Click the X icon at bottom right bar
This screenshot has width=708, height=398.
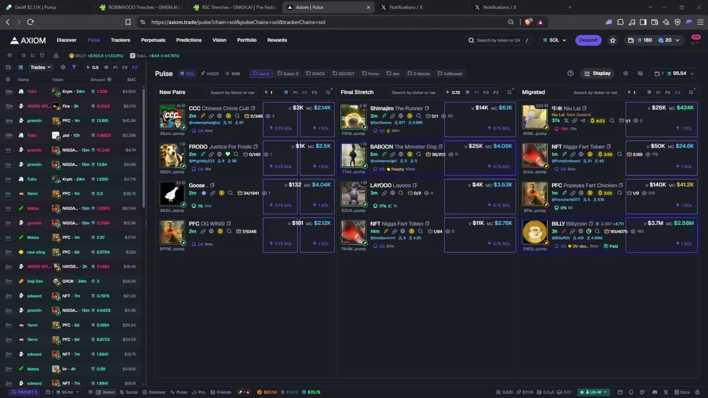pos(666,392)
